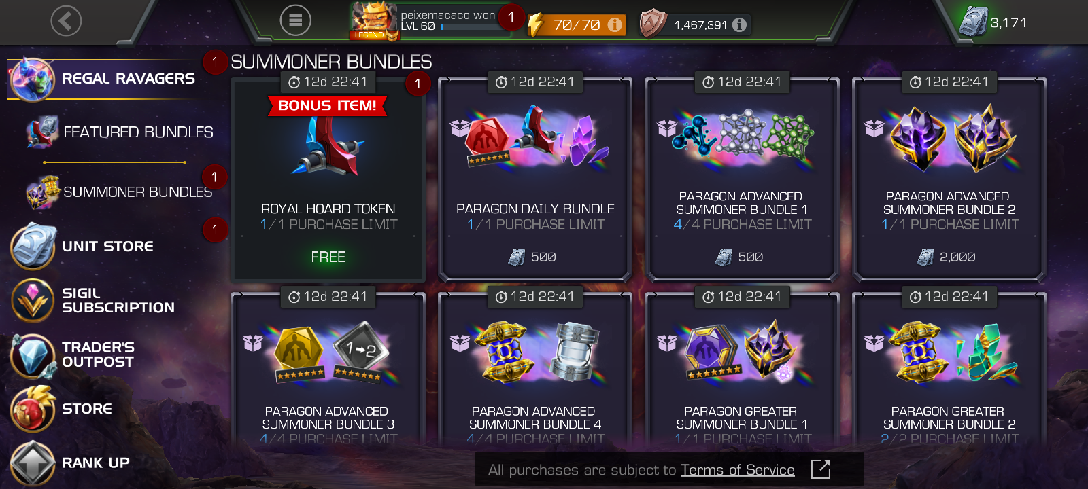The width and height of the screenshot is (1088, 489).
Task: Open the Trader's Outpost icon
Action: pos(33,355)
